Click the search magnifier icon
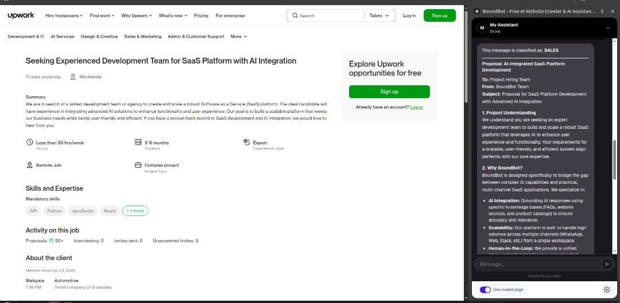Image resolution: width=620 pixels, height=303 pixels. click(295, 16)
